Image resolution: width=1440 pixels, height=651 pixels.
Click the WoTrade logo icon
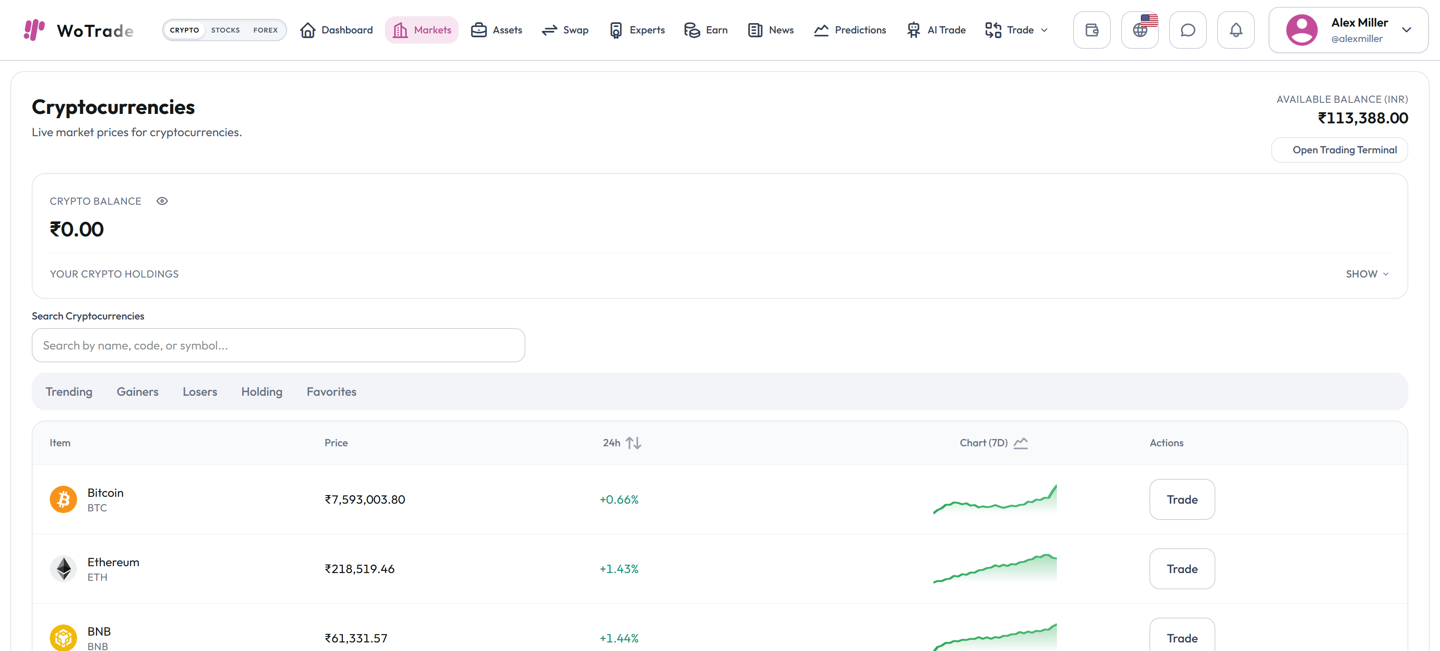point(33,30)
